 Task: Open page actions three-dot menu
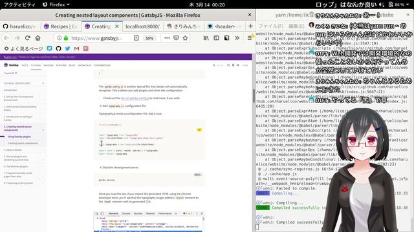pos(167,38)
